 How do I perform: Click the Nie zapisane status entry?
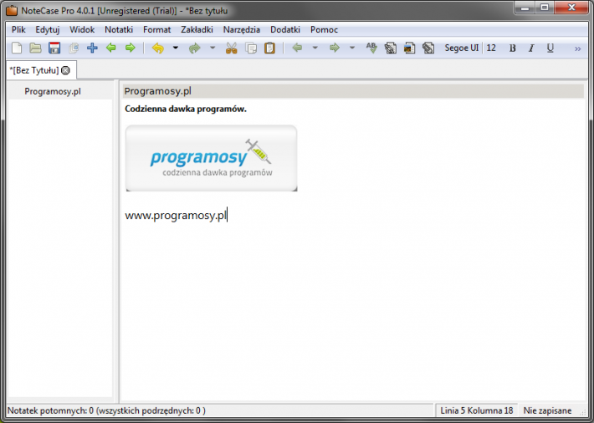coord(547,410)
